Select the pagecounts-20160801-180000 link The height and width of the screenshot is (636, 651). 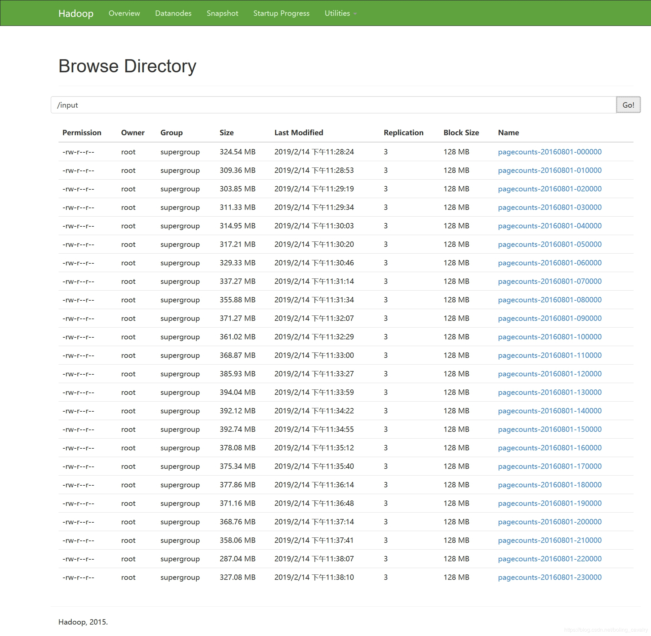point(549,485)
